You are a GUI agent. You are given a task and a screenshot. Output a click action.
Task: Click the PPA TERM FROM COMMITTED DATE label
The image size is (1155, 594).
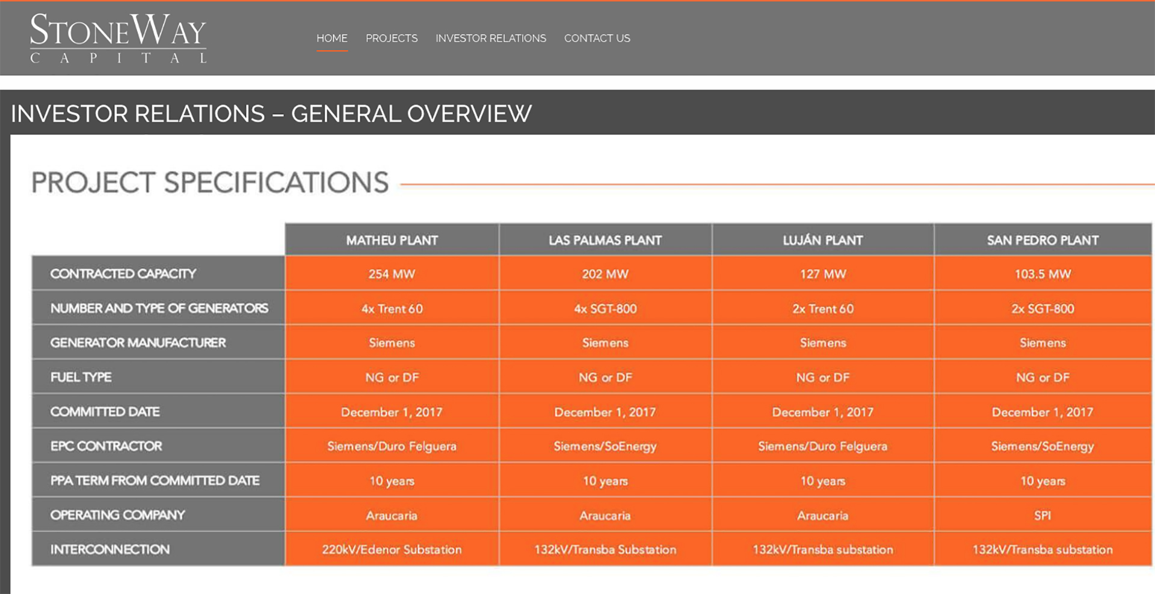coord(158,480)
